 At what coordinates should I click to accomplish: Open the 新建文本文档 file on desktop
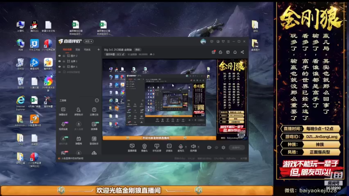pos(48,26)
